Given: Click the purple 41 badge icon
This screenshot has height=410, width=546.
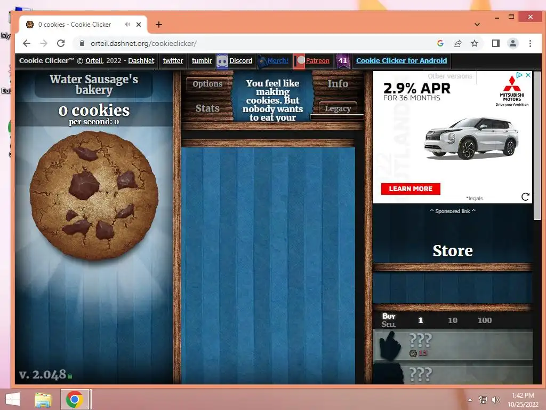Looking at the screenshot, I should tap(343, 61).
